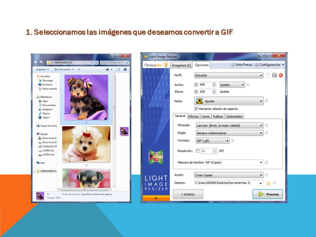Screen dimensions: 316x237
Task: Open the Modo dropdown set to Ajustar
Action: [x=229, y=101]
